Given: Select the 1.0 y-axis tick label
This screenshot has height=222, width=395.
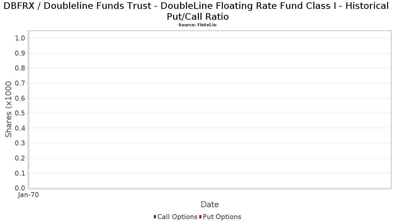Looking at the screenshot, I should click(20, 38).
